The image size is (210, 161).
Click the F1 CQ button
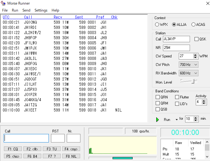point(13,149)
